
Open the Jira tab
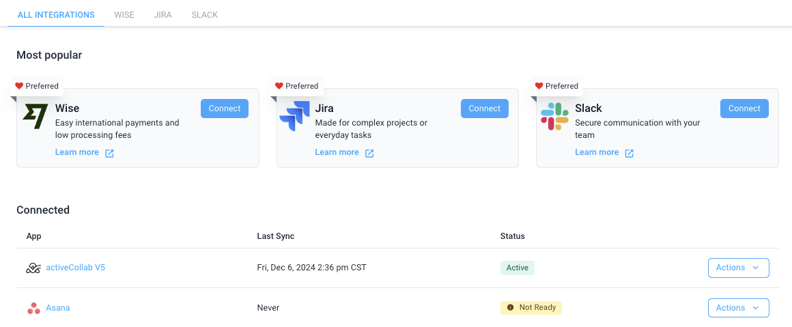tap(162, 14)
